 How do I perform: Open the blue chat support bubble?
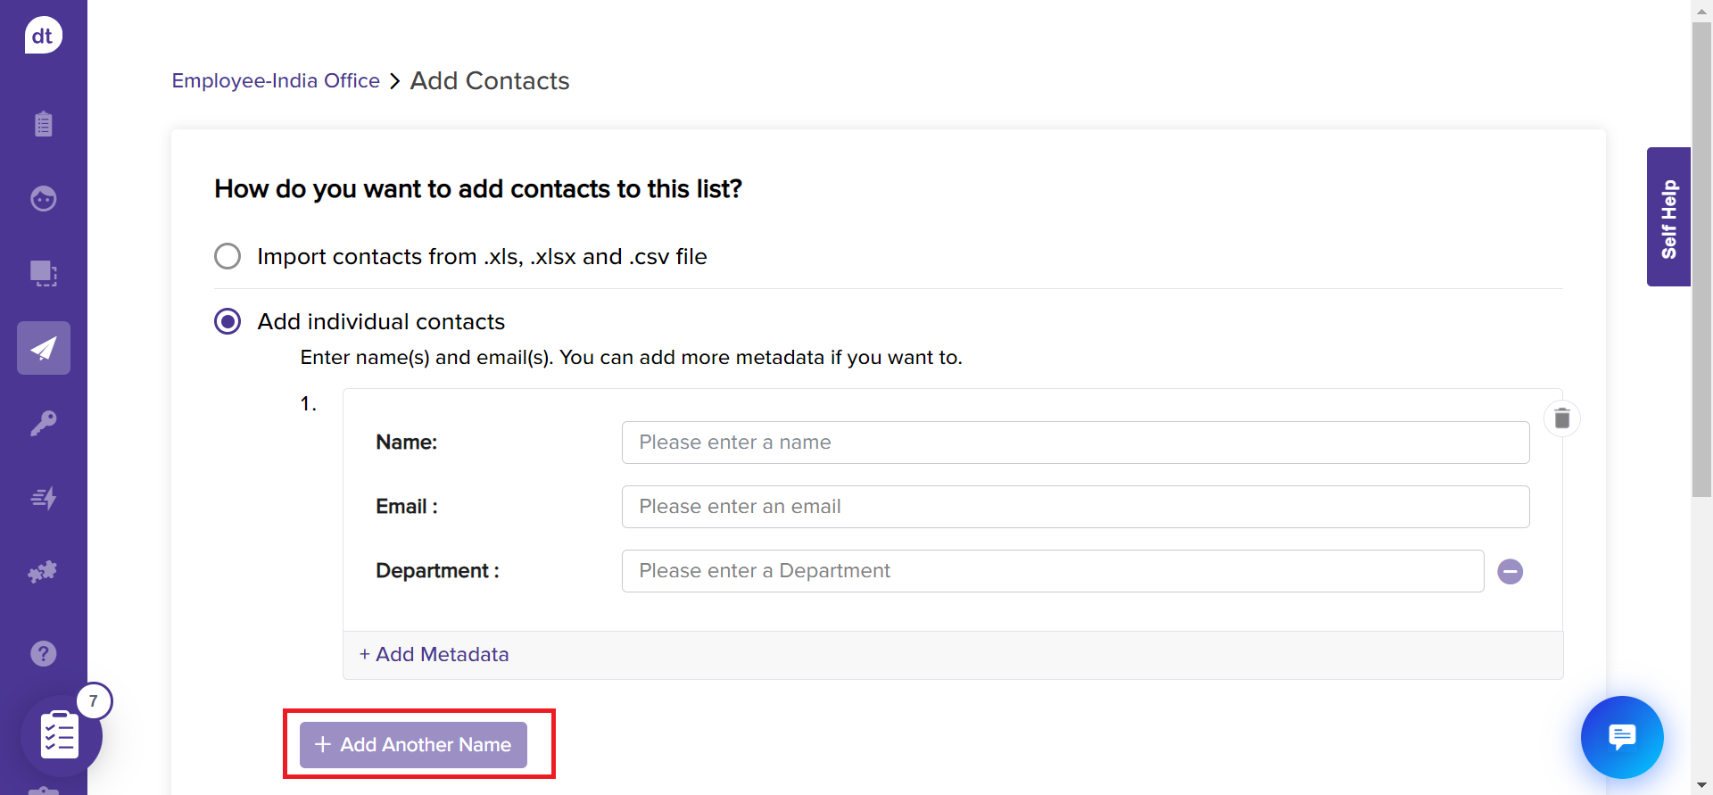click(1621, 737)
